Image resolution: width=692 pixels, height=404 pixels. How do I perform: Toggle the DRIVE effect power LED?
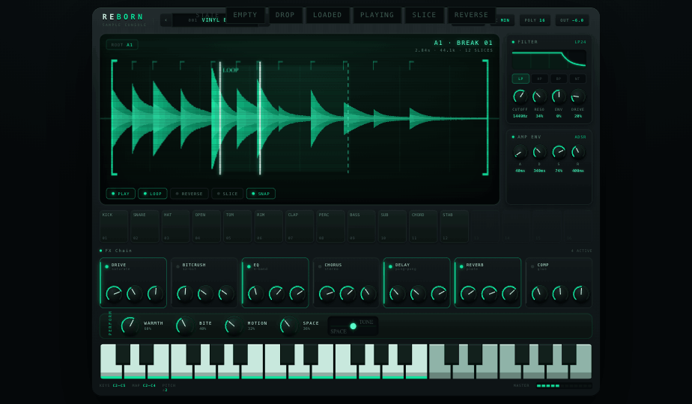[107, 266]
